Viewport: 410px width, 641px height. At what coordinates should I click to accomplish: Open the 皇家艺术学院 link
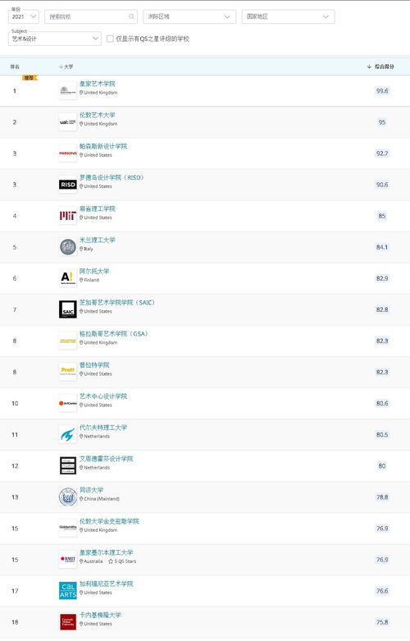pyautogui.click(x=98, y=84)
